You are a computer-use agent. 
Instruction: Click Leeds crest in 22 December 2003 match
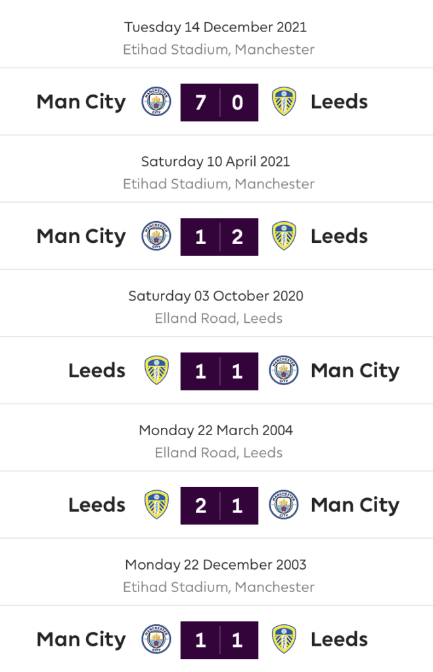click(x=284, y=639)
